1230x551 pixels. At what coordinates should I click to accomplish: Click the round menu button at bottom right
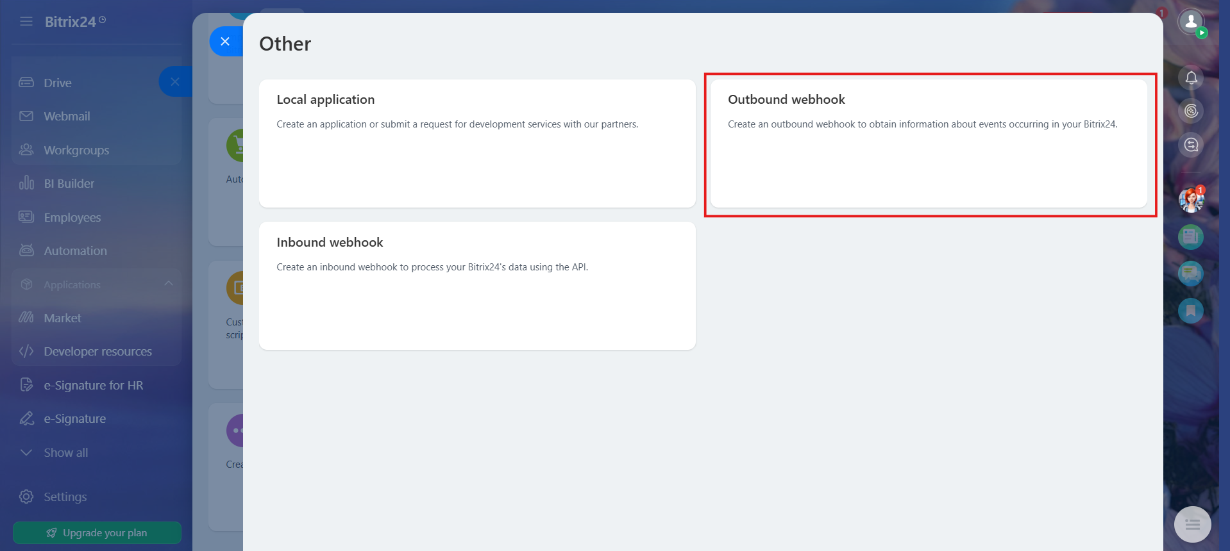[1192, 525]
